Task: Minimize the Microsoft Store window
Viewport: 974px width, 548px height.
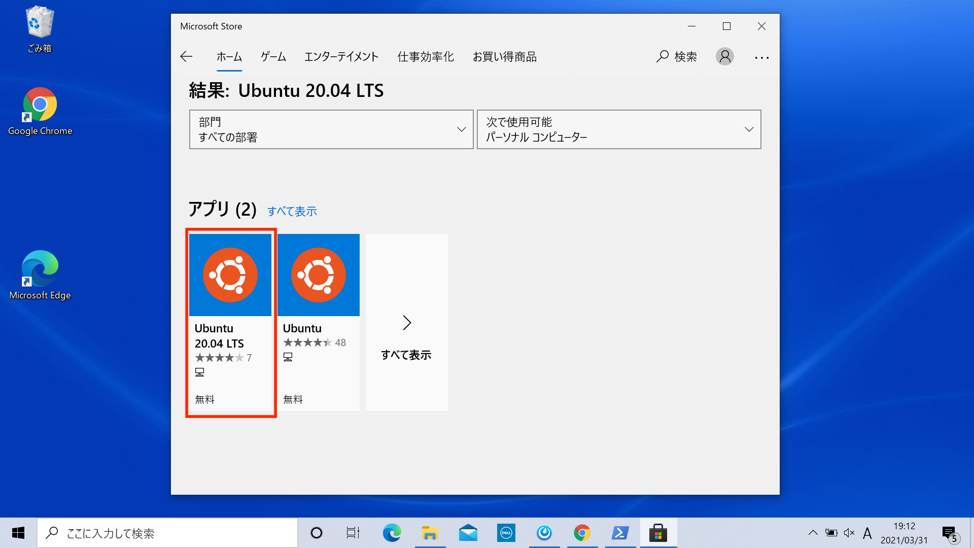Action: click(x=691, y=26)
